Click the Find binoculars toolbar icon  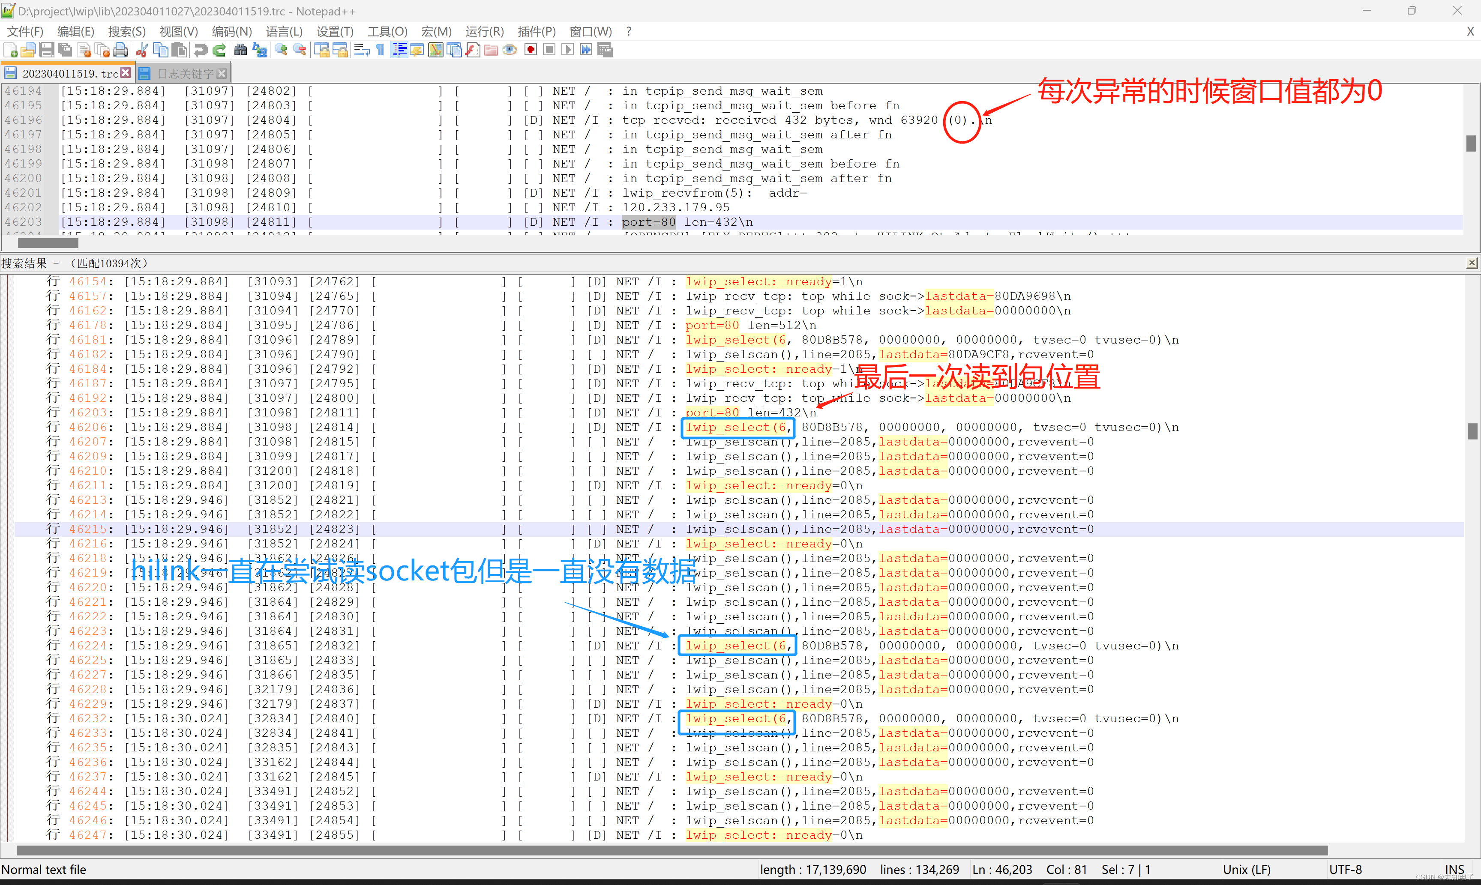click(x=240, y=50)
